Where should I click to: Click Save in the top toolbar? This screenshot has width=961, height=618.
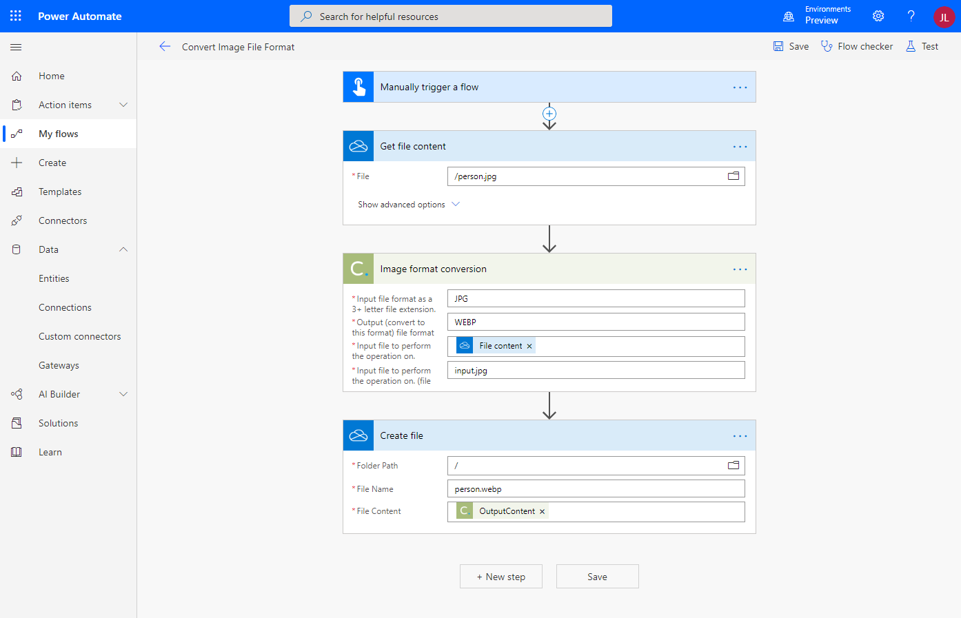[791, 46]
